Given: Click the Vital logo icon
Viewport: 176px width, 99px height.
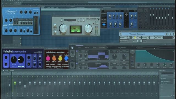Looking at the screenshot, I should tap(72, 48).
